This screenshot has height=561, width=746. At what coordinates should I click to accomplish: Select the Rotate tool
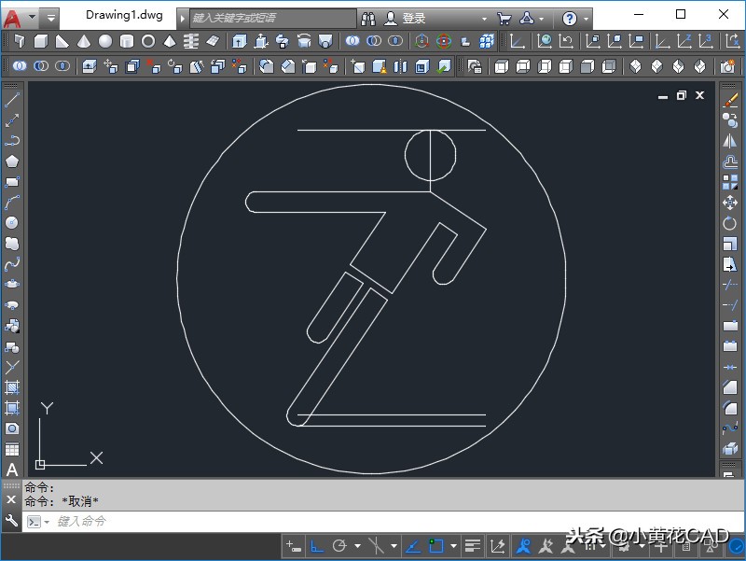click(730, 223)
